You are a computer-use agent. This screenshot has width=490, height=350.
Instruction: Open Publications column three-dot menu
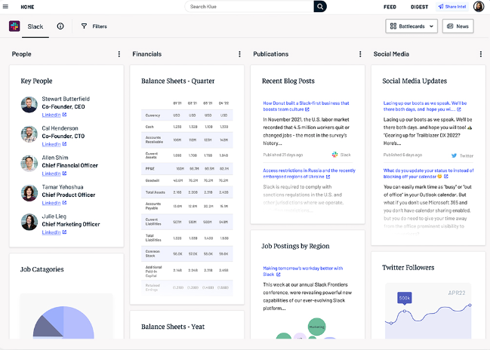tap(360, 54)
